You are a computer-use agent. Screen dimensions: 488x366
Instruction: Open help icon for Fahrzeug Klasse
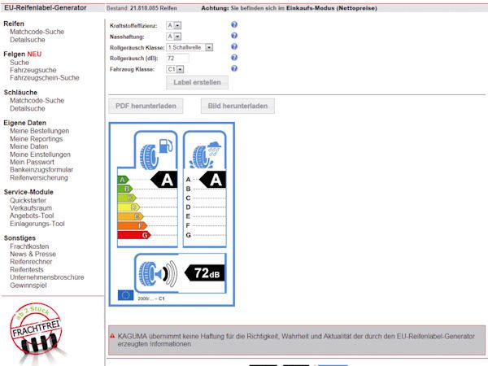pos(234,68)
